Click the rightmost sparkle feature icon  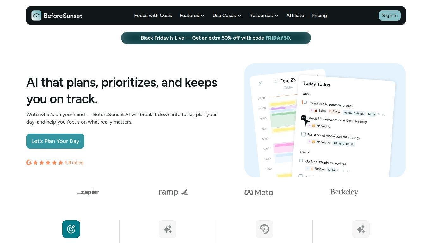point(361,229)
